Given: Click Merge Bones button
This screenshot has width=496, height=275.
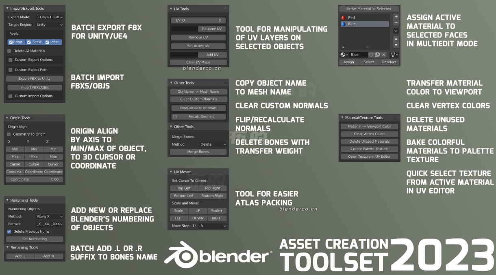Looking at the screenshot, I should click(x=199, y=152).
